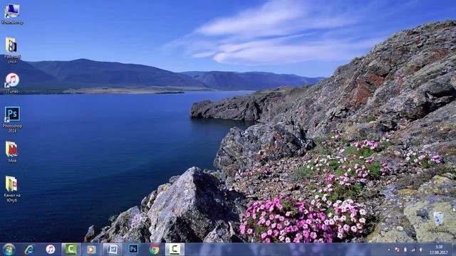The width and height of the screenshot is (456, 256).
Task: Open network status tray icon
Action: tap(413, 250)
